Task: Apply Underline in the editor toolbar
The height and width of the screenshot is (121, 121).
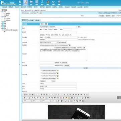Action: click(x=30, y=98)
